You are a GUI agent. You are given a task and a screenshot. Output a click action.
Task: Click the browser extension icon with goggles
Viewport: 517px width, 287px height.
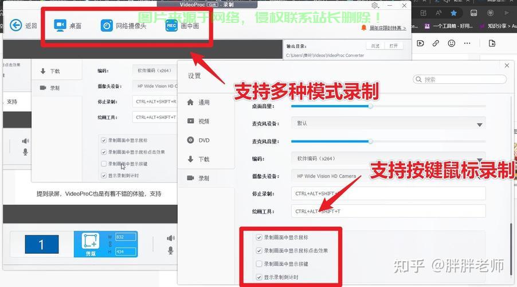click(473, 13)
